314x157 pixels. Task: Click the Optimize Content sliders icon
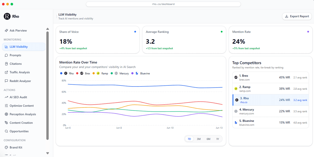point(7,106)
